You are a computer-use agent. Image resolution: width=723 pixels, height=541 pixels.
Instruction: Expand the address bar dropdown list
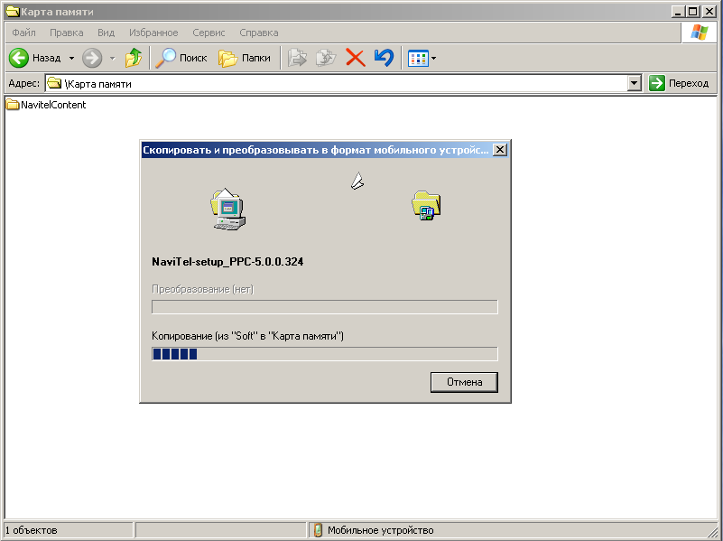coord(634,83)
